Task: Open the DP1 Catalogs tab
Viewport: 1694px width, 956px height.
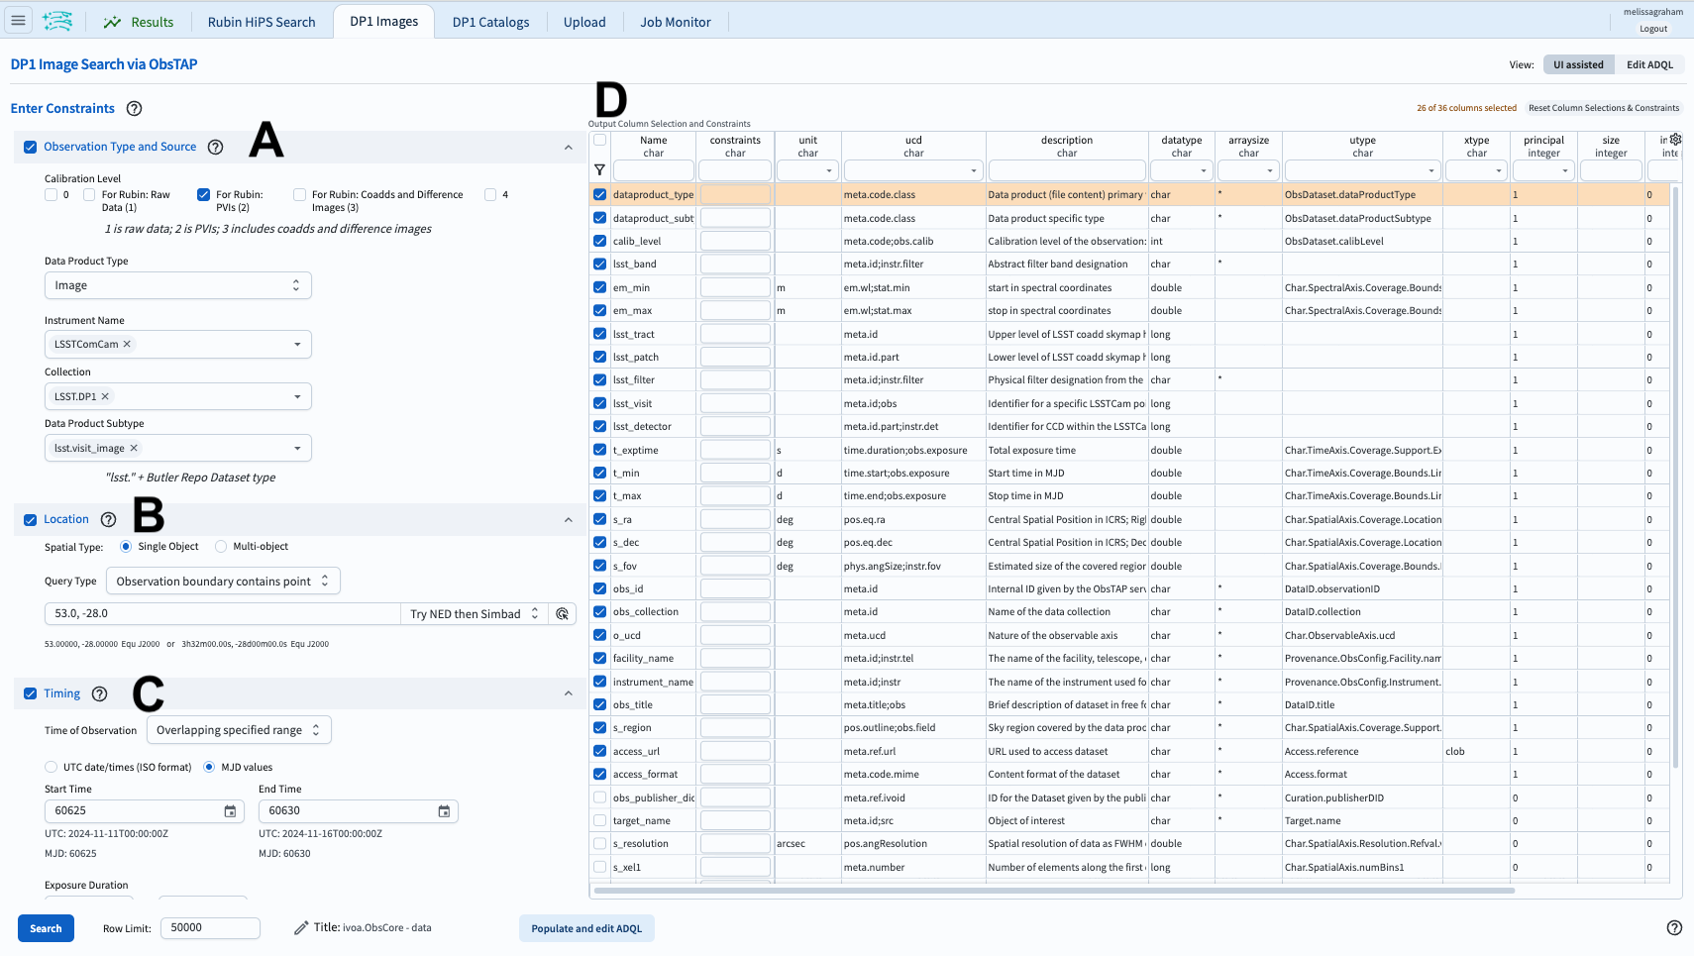Action: click(490, 21)
